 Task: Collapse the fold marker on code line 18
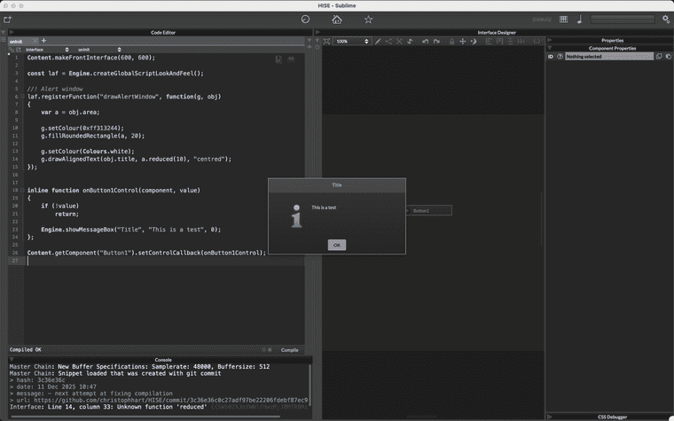[x=22, y=191]
